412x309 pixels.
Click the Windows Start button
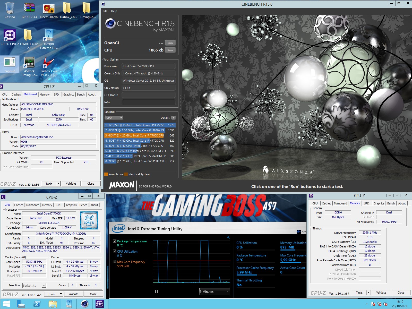click(x=6, y=304)
